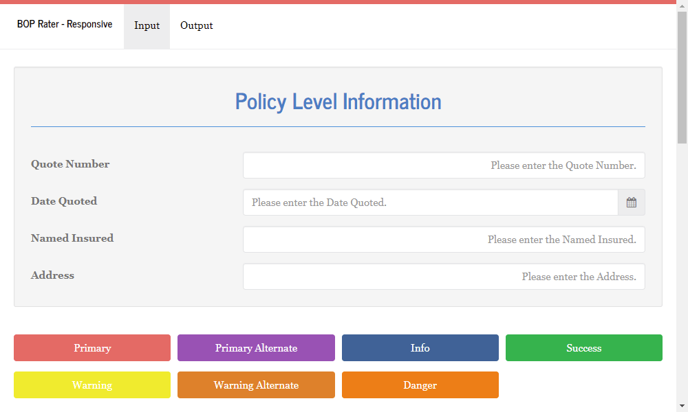Click the Named Insured label

72,238
